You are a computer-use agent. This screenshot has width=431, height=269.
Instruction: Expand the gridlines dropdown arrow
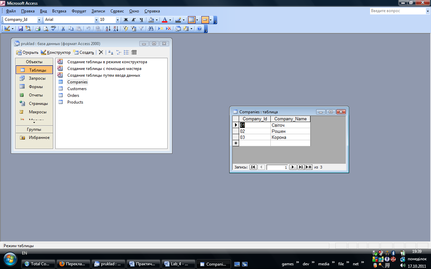click(x=197, y=20)
